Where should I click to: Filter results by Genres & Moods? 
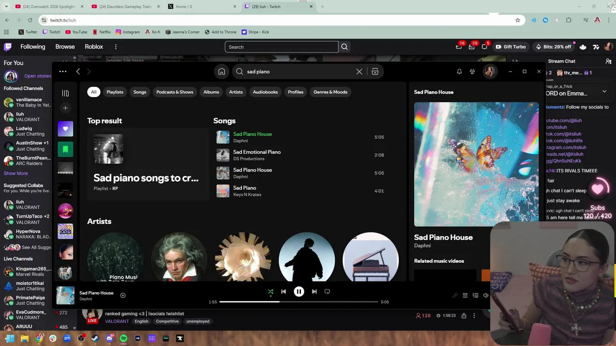pos(330,92)
